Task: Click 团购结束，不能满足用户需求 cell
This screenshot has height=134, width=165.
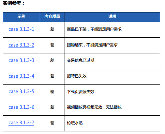Action: pyautogui.click(x=112, y=46)
